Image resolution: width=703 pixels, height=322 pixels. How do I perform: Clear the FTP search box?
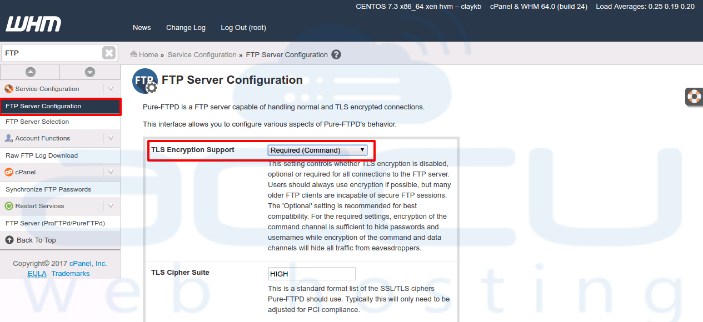[109, 53]
